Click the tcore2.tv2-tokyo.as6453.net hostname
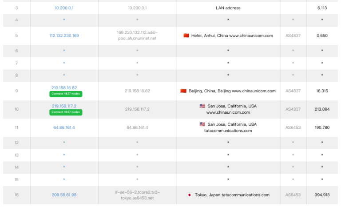Screen dimensions: 341x207 click(137, 195)
